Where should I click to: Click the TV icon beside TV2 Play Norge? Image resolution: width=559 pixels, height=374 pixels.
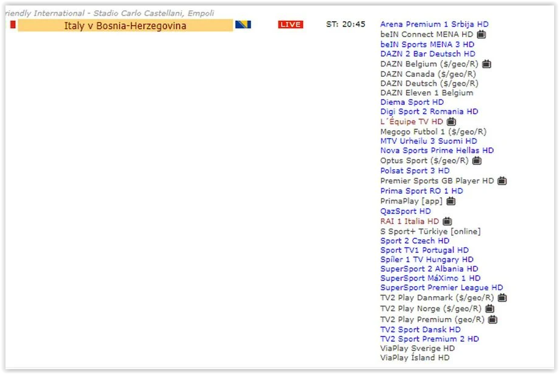click(490, 309)
